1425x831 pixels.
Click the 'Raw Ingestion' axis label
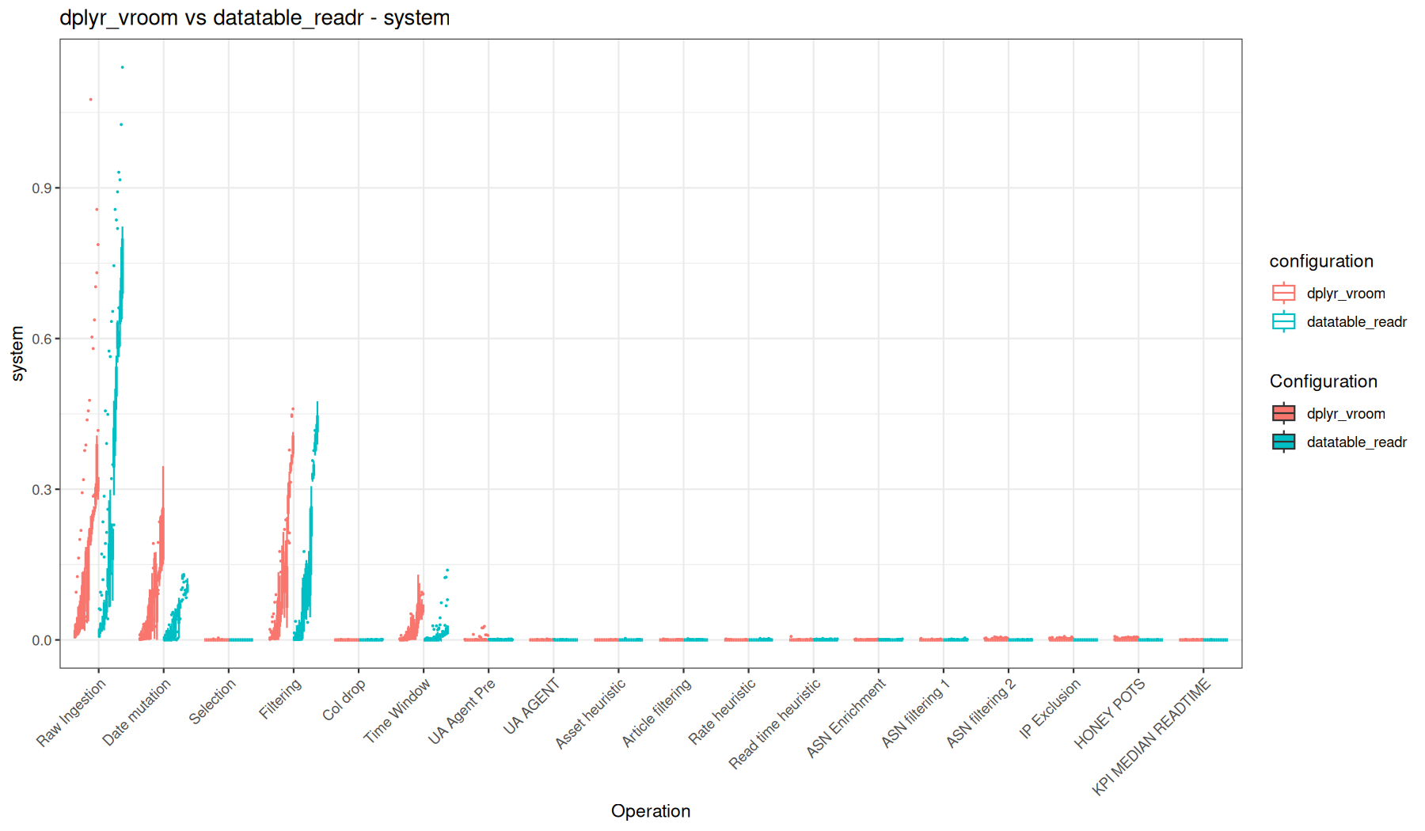tap(71, 713)
